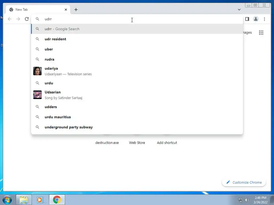Click the address bar containing udrr

pos(137,19)
